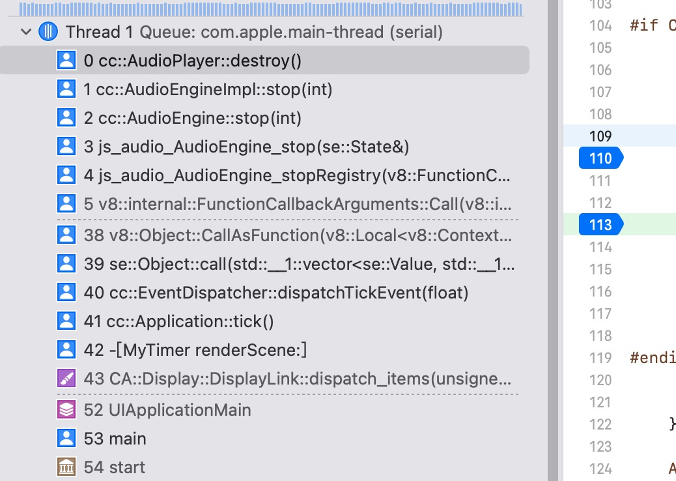Click the Thread 1 thread icon

pyautogui.click(x=48, y=32)
